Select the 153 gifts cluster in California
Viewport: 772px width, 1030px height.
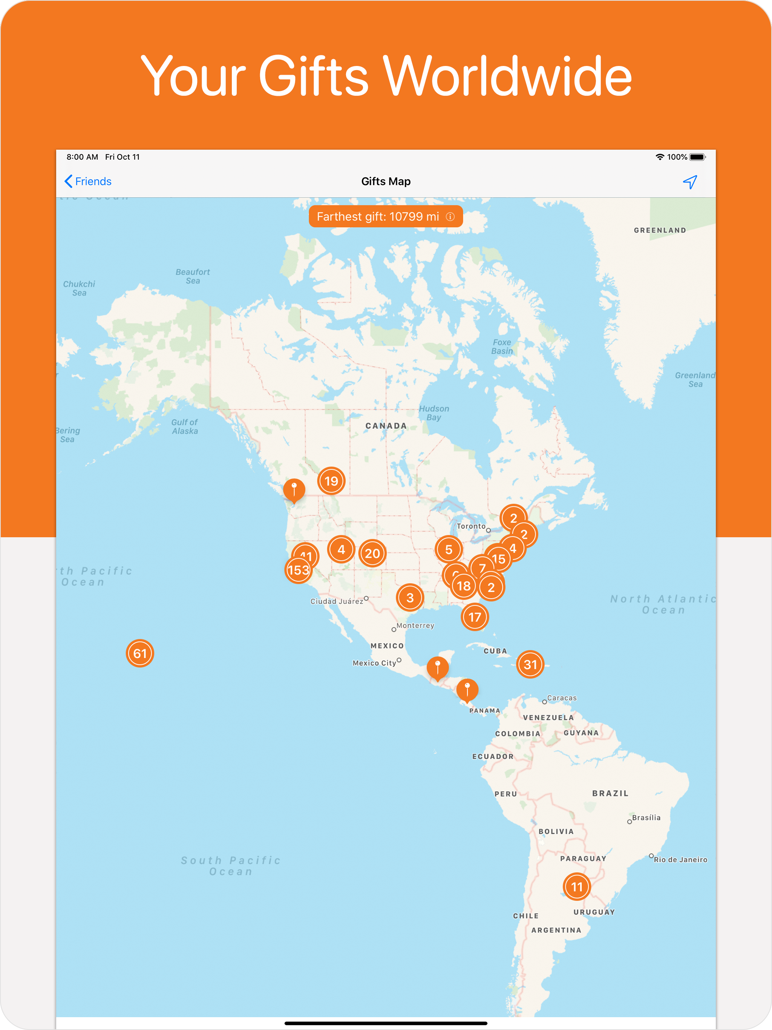click(299, 570)
